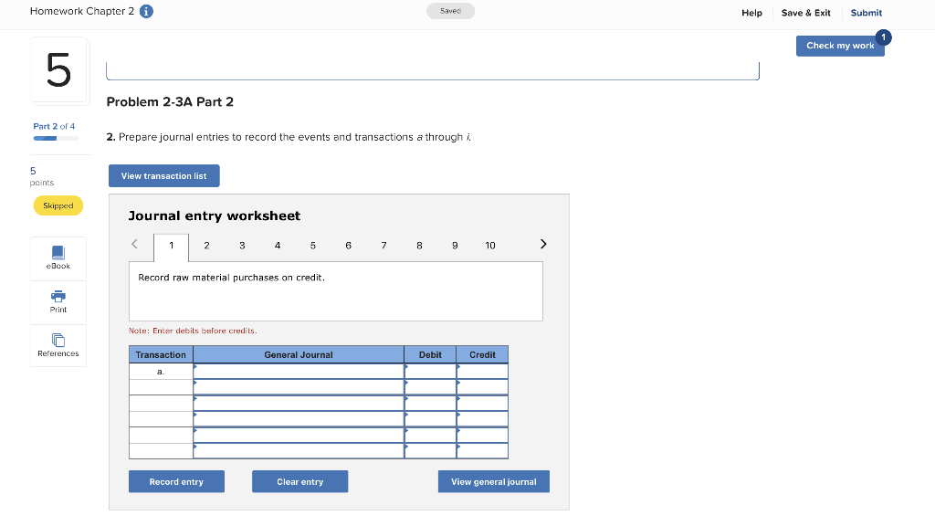Submit the homework assignment
The height and width of the screenshot is (526, 935).
coord(866,13)
